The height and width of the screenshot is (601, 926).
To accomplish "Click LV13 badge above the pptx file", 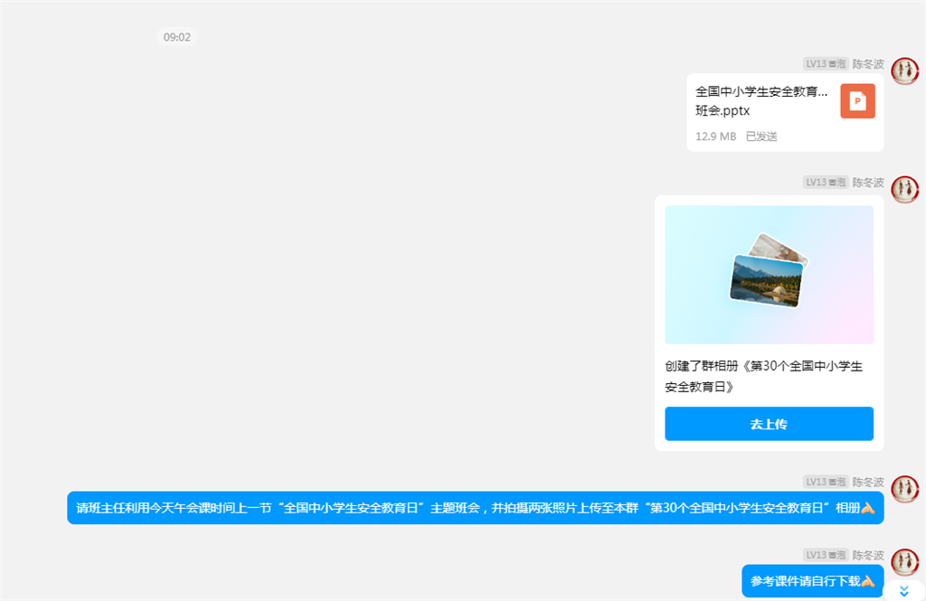I will tap(826, 64).
